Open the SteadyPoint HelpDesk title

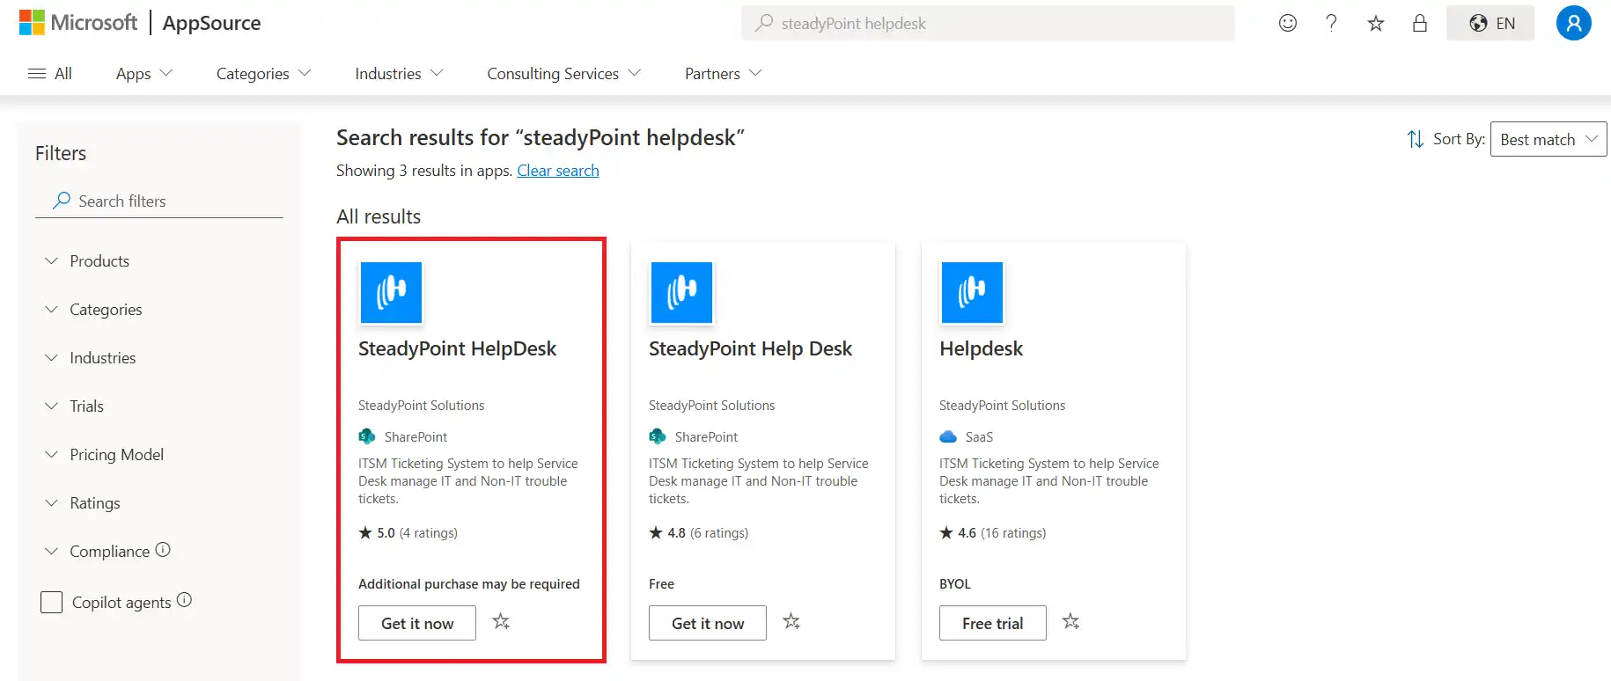click(x=457, y=348)
